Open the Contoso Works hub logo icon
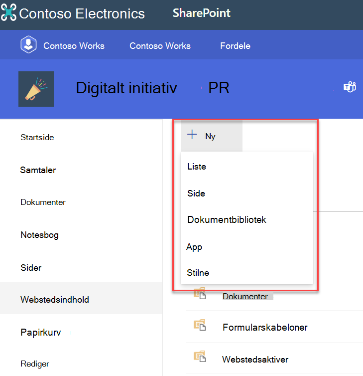Viewport: 363px width, 376px height. coord(28,44)
